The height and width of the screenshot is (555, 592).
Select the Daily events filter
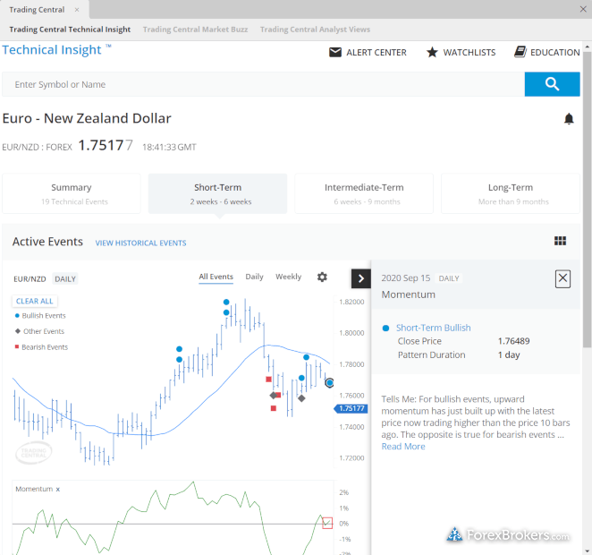coord(255,277)
